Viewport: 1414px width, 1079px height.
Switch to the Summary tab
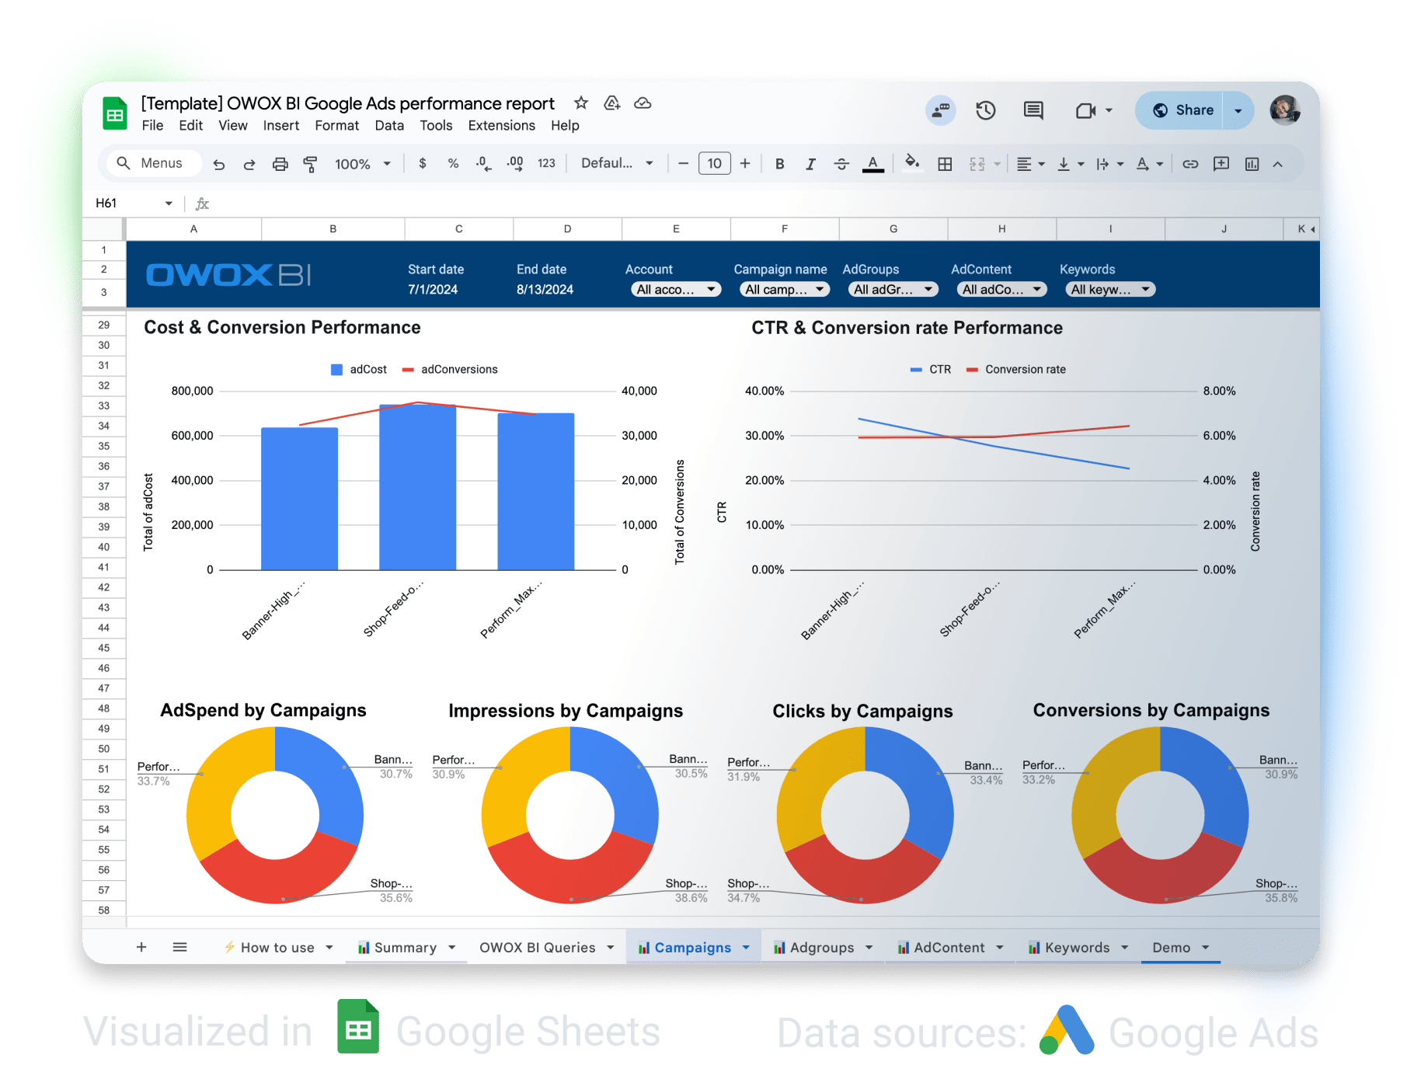tap(406, 948)
